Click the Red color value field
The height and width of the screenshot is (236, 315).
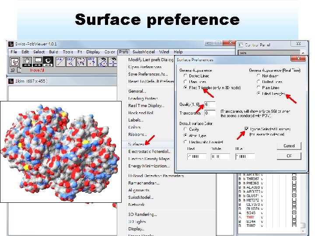[x=197, y=156]
